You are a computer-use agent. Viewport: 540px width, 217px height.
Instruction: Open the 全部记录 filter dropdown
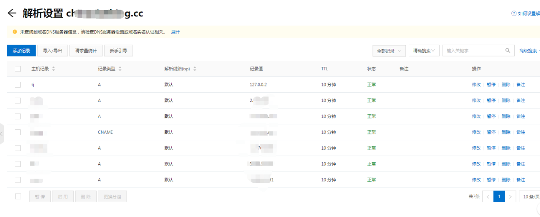[389, 51]
